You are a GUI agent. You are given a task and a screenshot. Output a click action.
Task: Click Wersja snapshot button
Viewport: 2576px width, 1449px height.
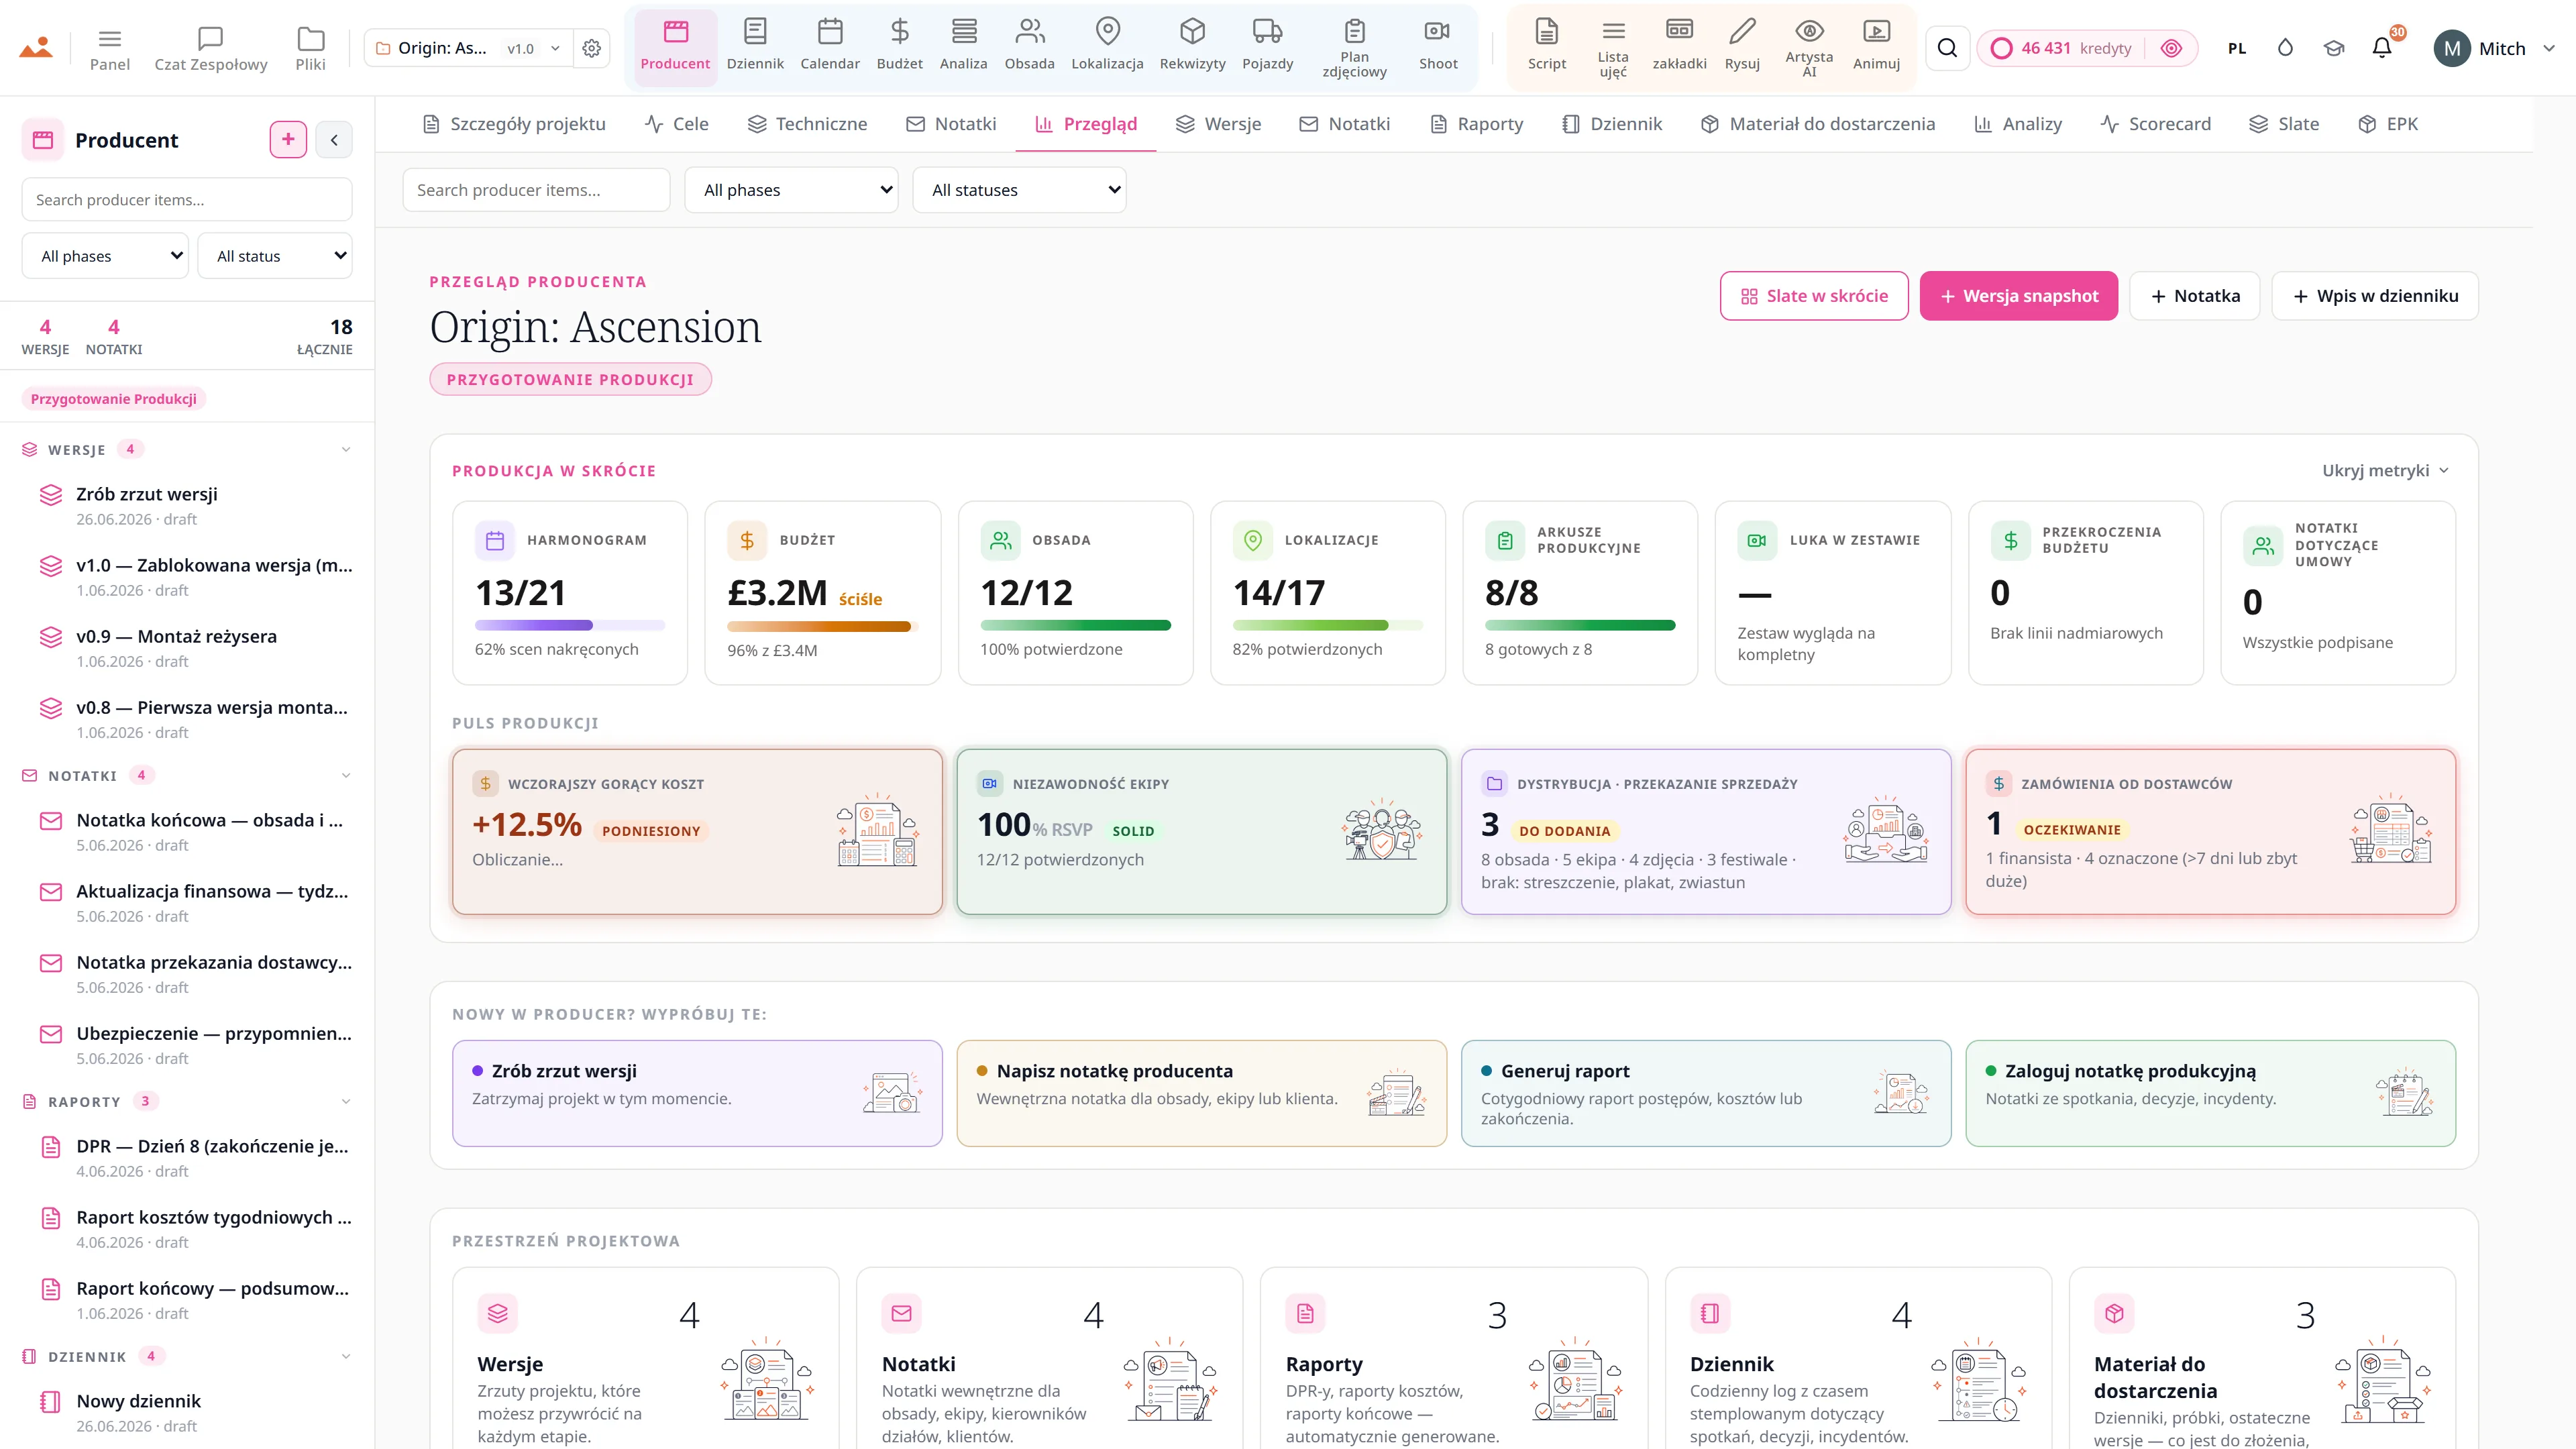(x=2018, y=296)
